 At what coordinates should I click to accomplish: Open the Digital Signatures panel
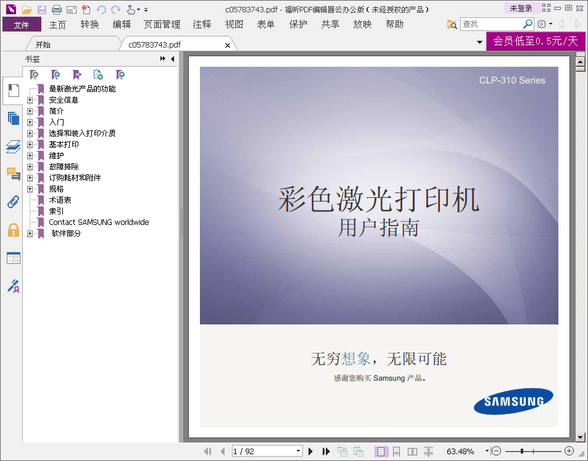[x=13, y=286]
